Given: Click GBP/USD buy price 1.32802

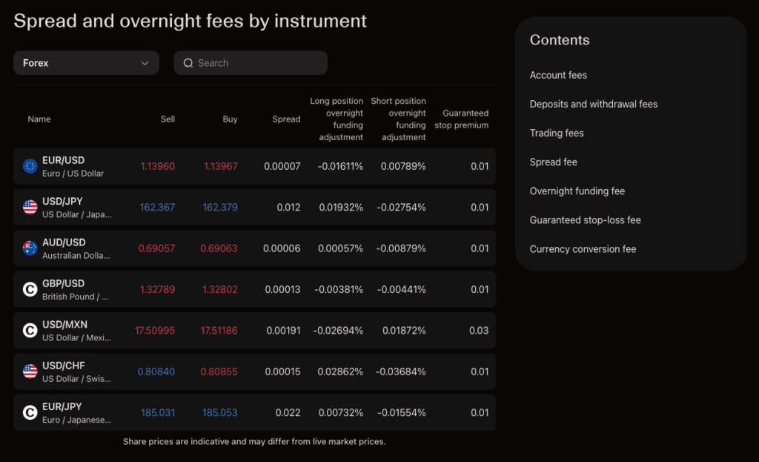Looking at the screenshot, I should point(220,290).
